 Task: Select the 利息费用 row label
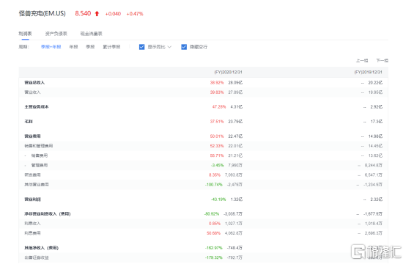[33, 233]
